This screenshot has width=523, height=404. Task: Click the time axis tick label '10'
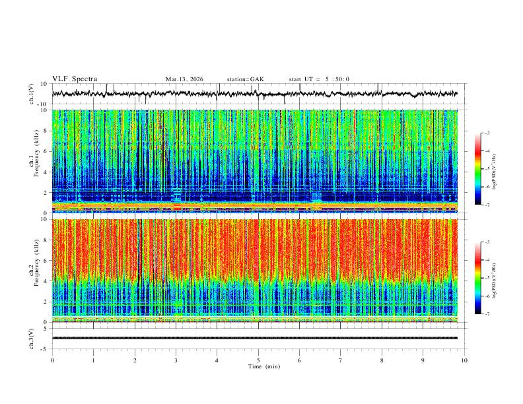[x=464, y=360]
